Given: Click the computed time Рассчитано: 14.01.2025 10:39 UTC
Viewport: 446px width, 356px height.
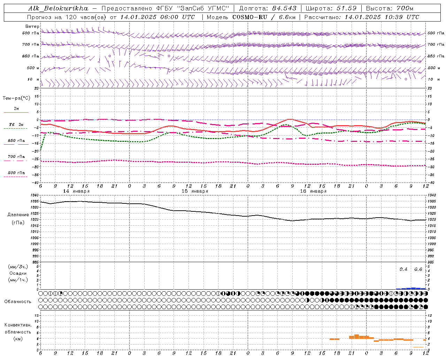Looking at the screenshot, I should coord(362,17).
